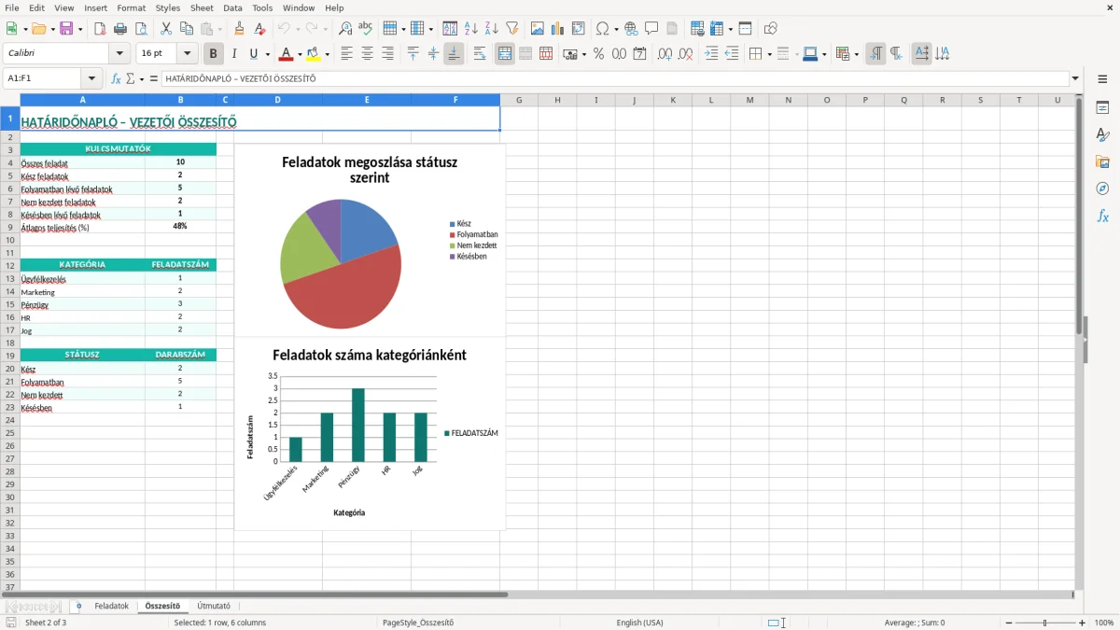This screenshot has width=1120, height=630.
Task: Open the Paste options dropdown
Action: (219, 29)
